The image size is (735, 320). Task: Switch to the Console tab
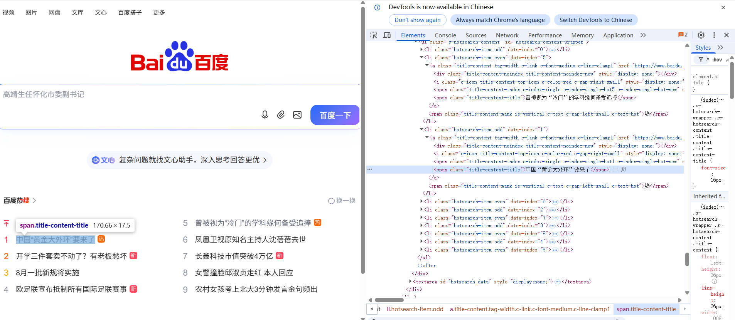tap(445, 35)
